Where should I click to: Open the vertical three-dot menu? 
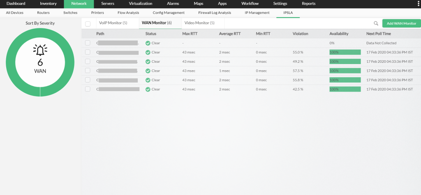coord(419,4)
